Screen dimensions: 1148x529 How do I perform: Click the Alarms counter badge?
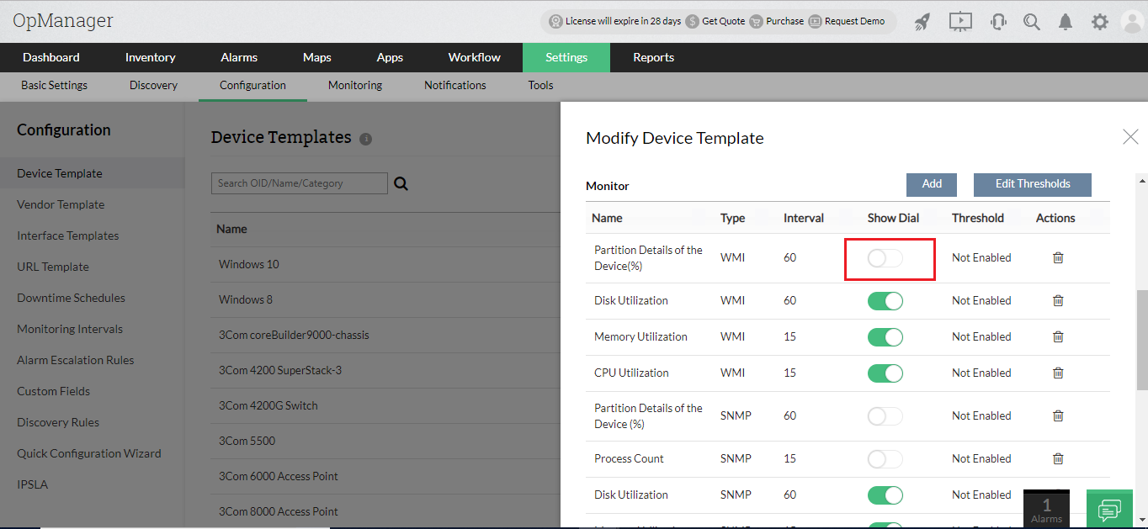[x=1046, y=509]
